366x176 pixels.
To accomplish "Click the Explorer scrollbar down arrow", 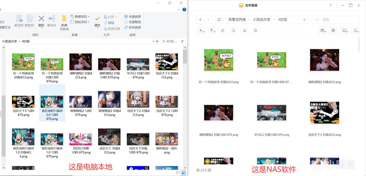I will click(185, 167).
